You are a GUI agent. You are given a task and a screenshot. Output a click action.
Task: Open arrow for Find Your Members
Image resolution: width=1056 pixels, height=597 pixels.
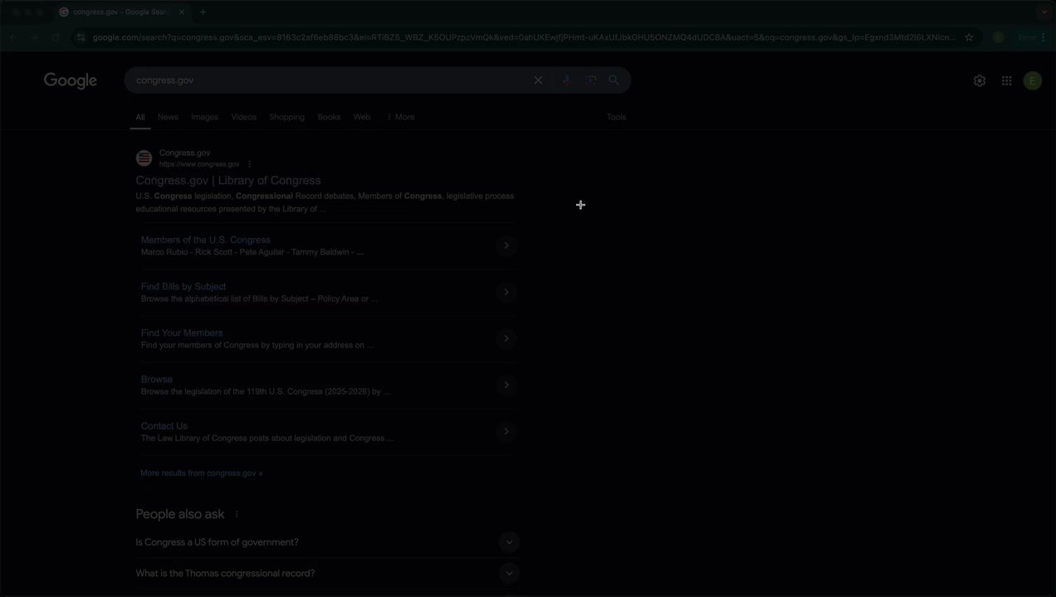tap(506, 338)
